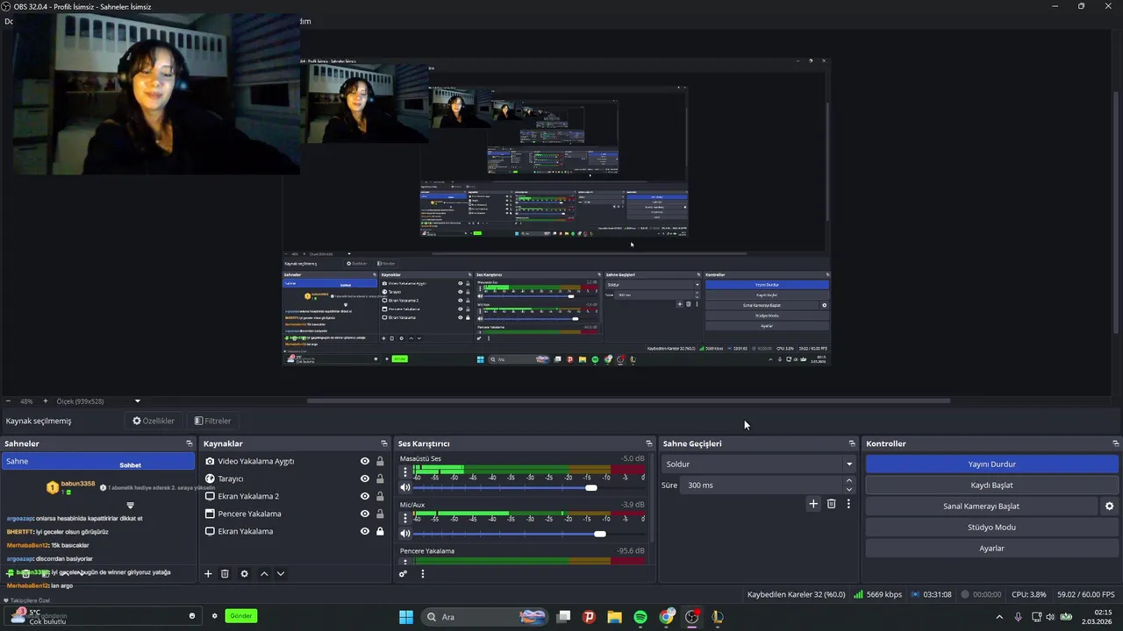Select Ekran Yakalama 2 source row
Screen dimensions: 1123x631
294,496
